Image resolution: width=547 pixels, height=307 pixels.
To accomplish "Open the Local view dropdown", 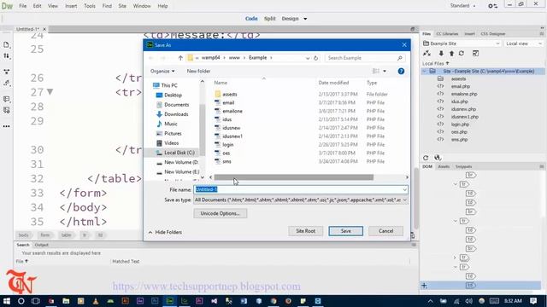I will coord(524,43).
